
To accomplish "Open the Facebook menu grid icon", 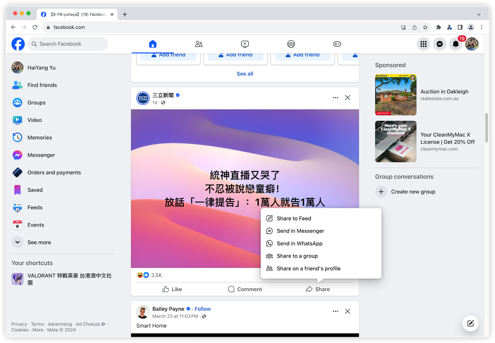I will (423, 44).
